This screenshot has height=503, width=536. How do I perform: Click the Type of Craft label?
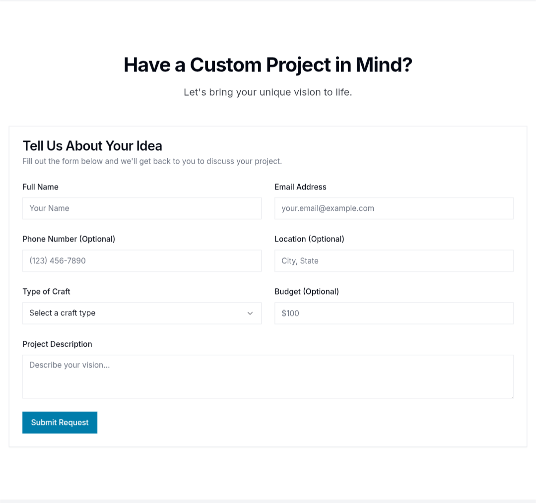point(46,292)
